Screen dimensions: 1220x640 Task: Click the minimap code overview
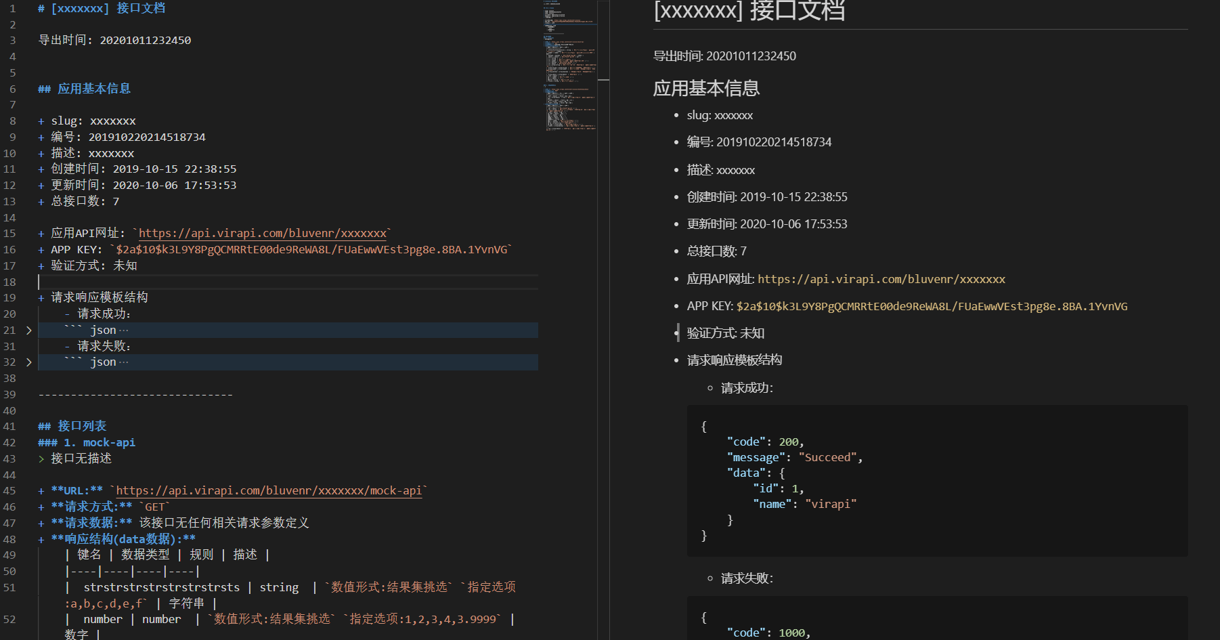(x=569, y=68)
